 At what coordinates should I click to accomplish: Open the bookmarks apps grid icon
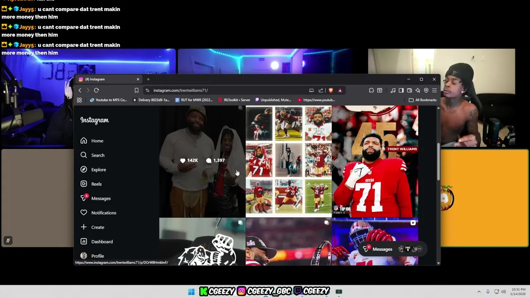[79, 100]
